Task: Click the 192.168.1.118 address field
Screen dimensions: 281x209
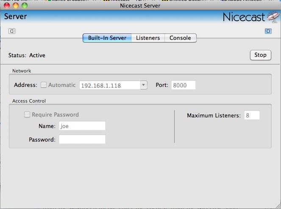Action: [110, 85]
